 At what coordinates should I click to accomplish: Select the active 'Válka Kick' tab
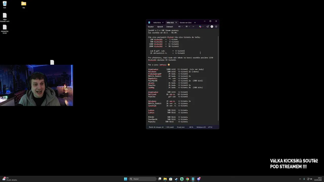[170, 22]
